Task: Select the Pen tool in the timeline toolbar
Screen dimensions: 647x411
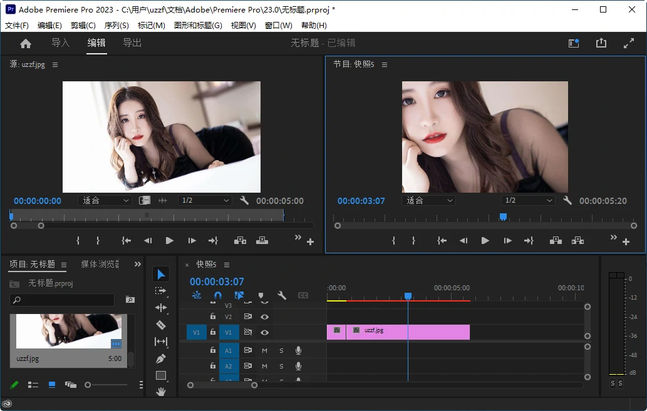Action: (161, 358)
